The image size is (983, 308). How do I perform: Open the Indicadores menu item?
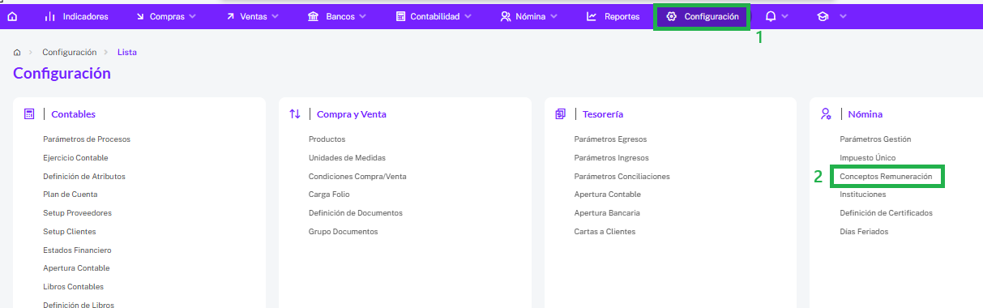pyautogui.click(x=76, y=16)
